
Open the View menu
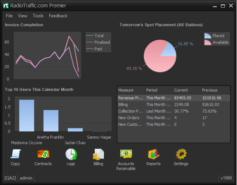click(22, 16)
